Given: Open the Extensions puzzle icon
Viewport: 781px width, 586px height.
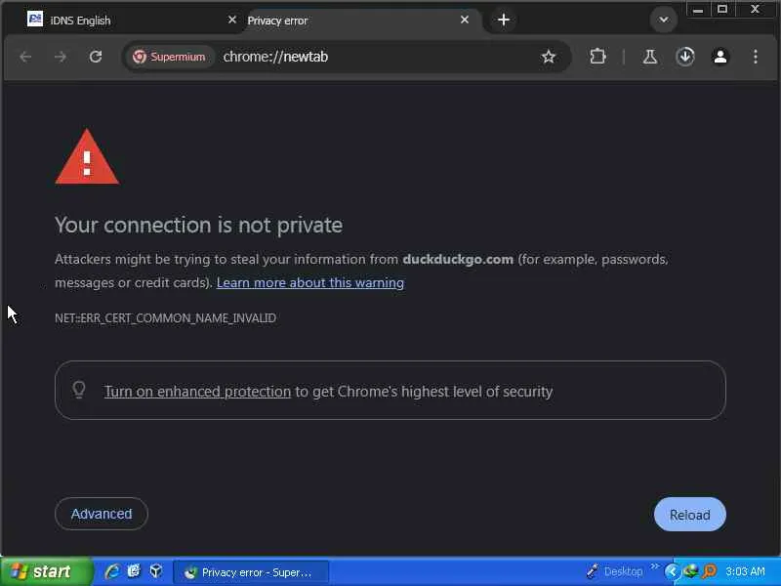Looking at the screenshot, I should click(x=598, y=57).
